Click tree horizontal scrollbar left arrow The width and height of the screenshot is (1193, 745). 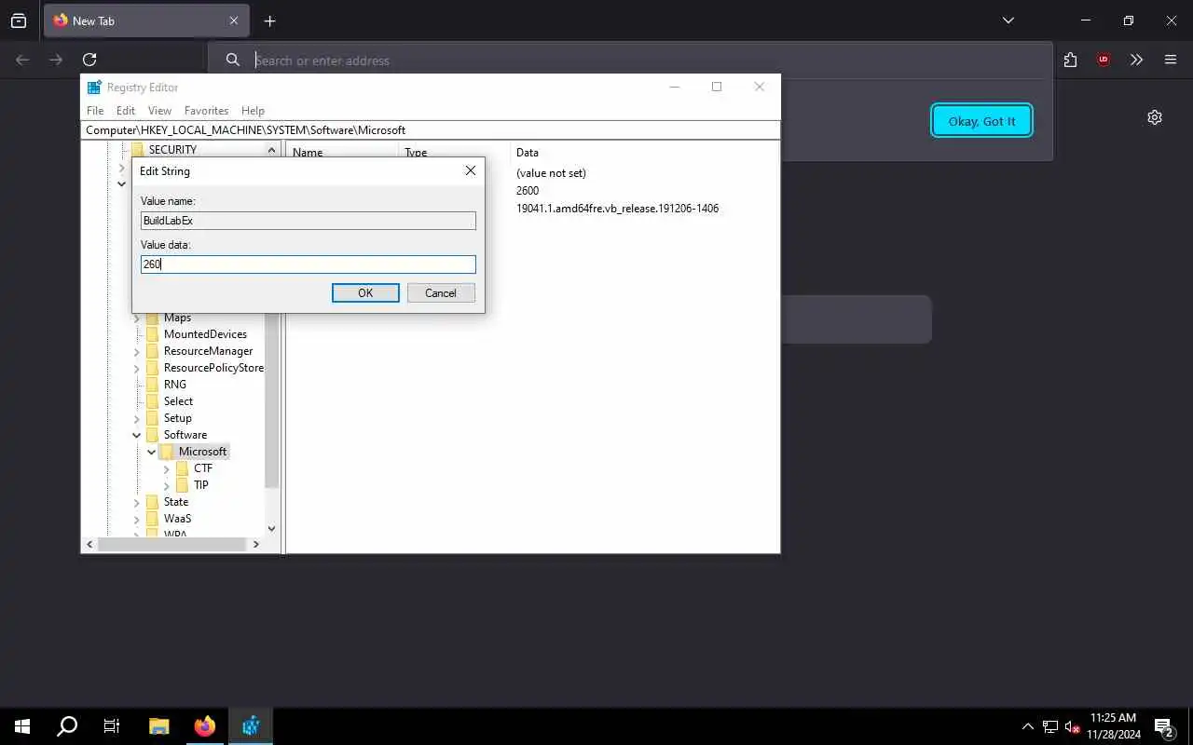pos(89,544)
